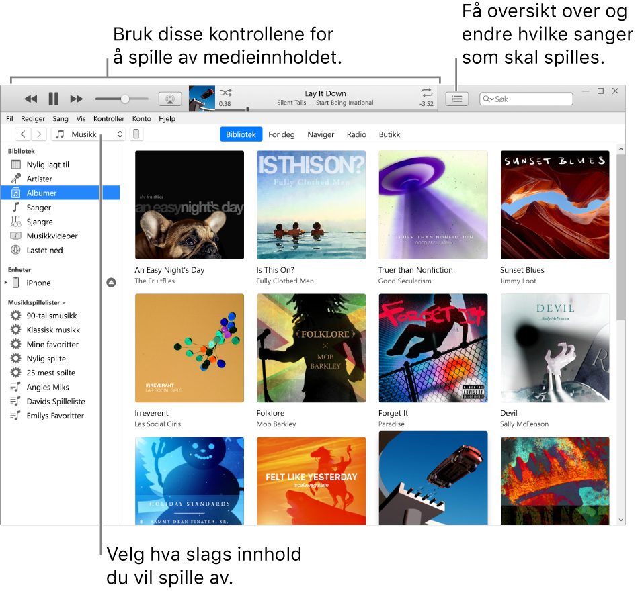642x591 pixels.
Task: Switch to the For deg tab
Action: click(x=282, y=134)
